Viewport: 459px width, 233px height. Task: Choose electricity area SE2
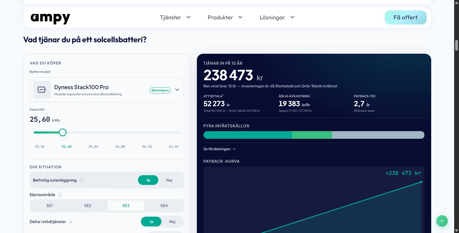(x=88, y=206)
